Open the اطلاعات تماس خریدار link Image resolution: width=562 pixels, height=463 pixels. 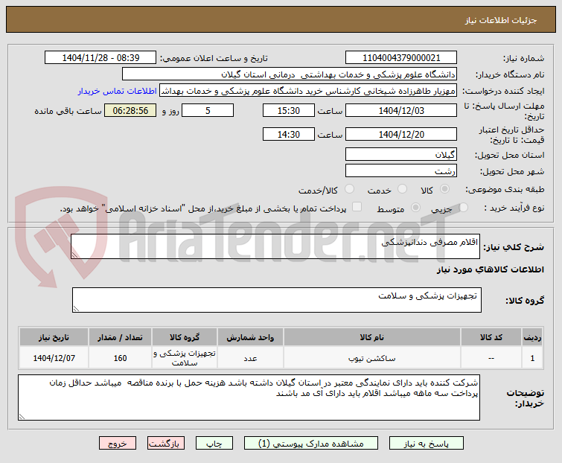(117, 91)
